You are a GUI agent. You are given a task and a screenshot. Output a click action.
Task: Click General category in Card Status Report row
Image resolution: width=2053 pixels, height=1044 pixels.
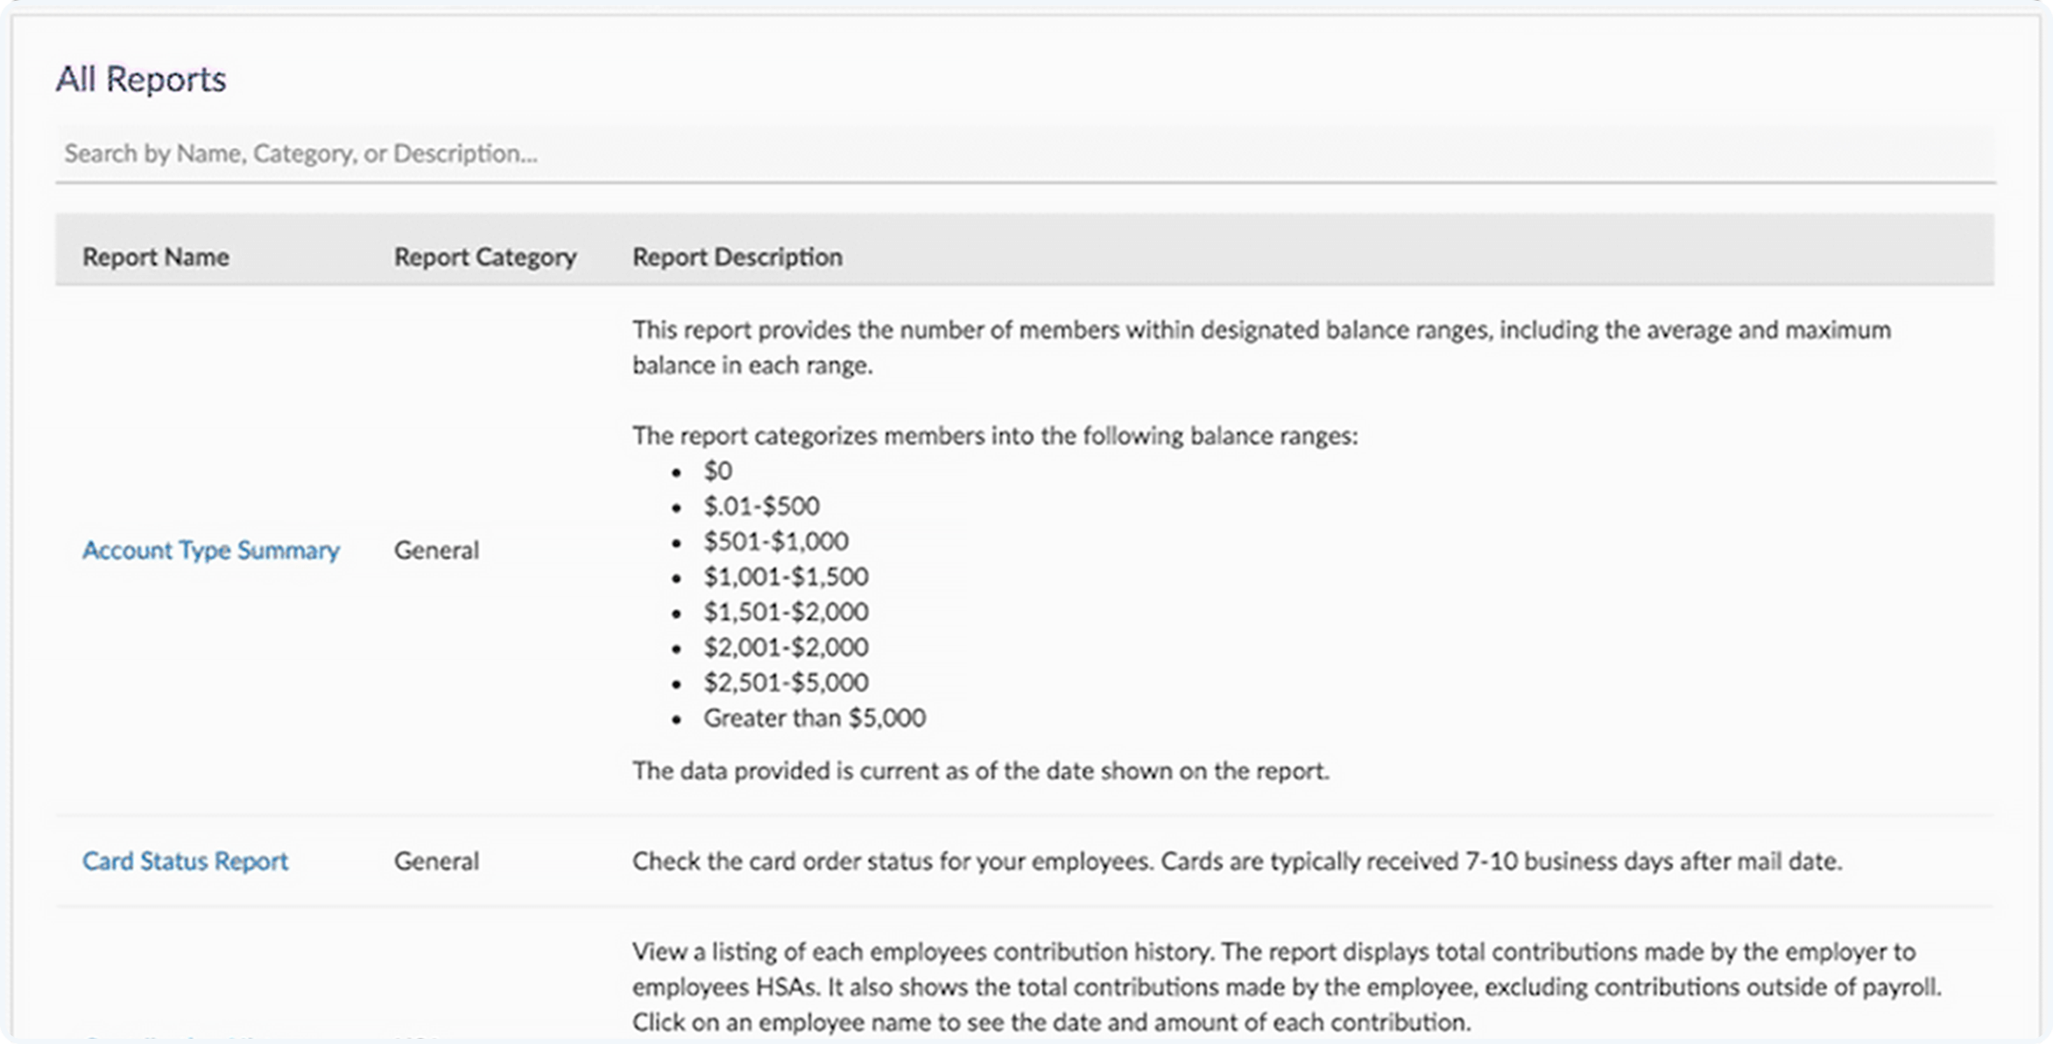[436, 861]
